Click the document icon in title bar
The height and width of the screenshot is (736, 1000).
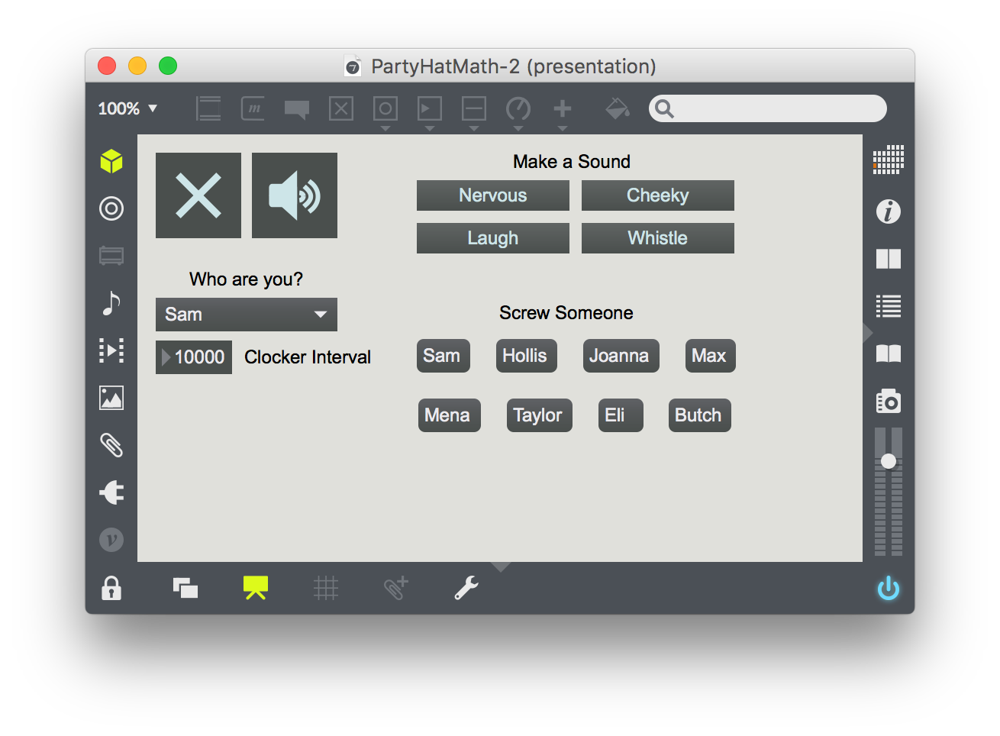pos(353,66)
